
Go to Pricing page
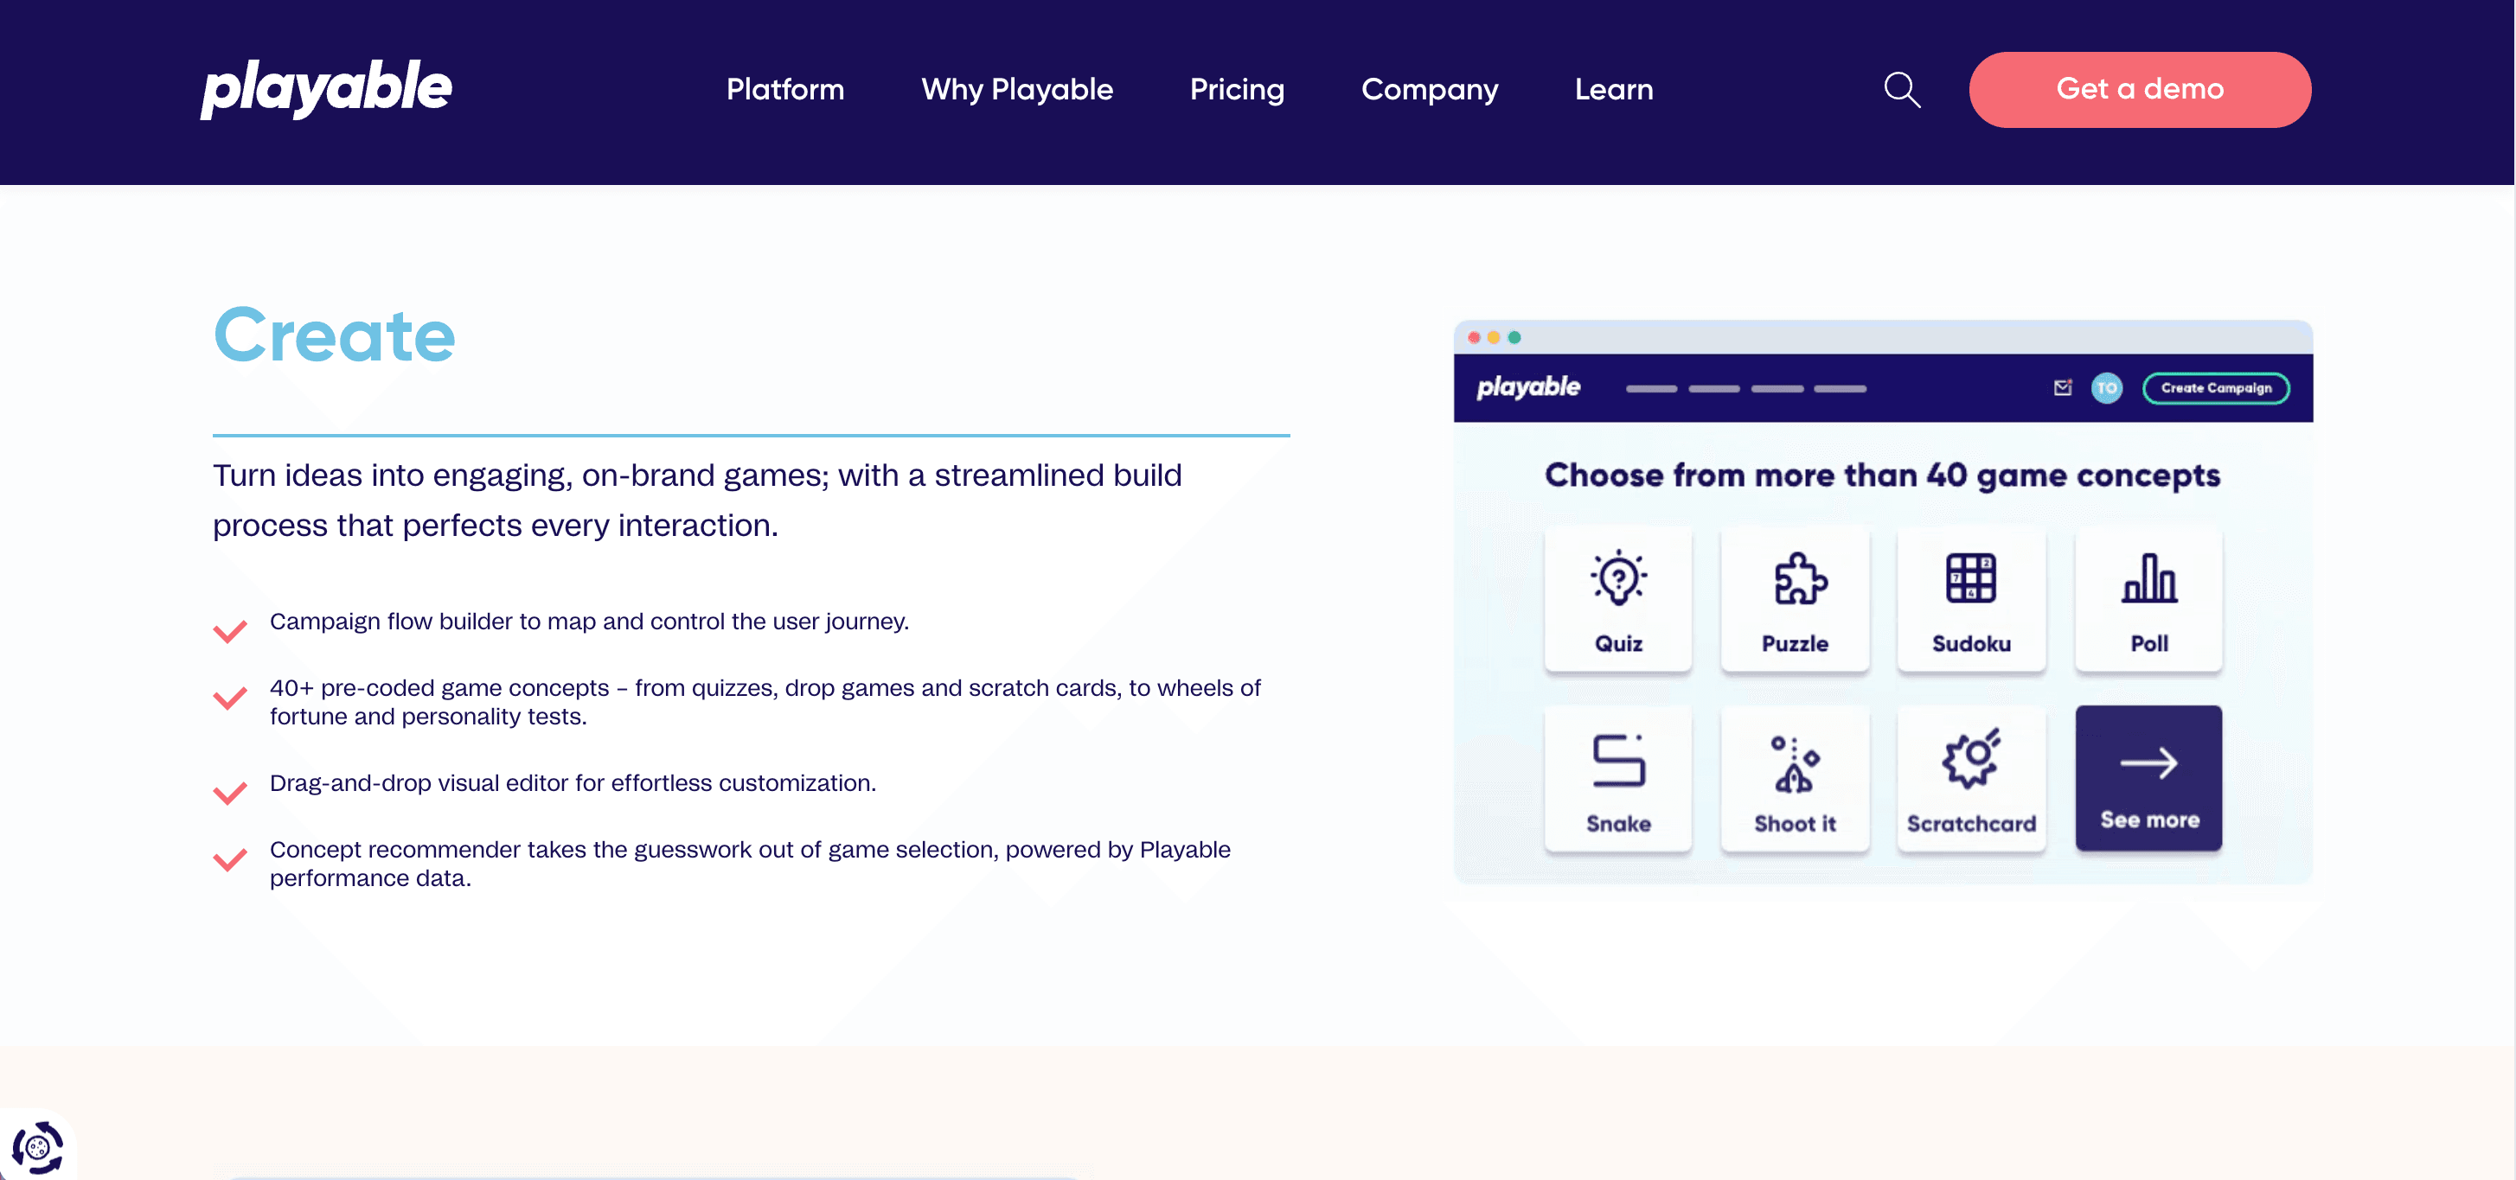pyautogui.click(x=1237, y=90)
